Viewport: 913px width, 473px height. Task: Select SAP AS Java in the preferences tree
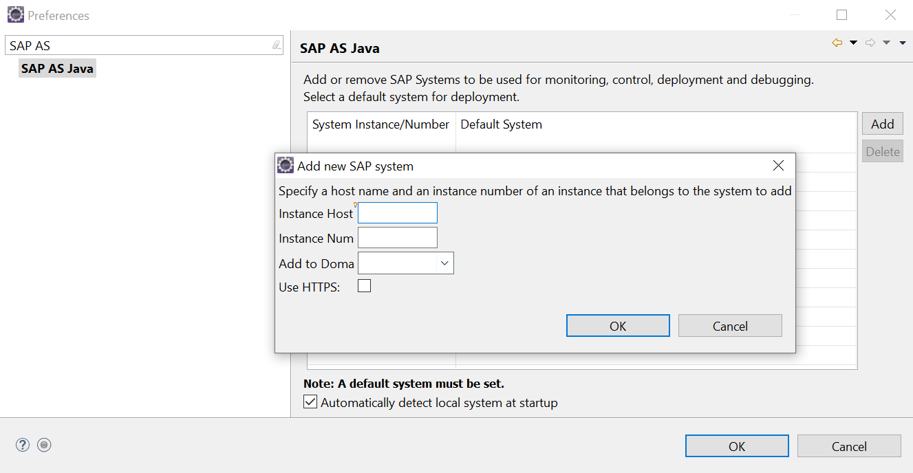(x=57, y=69)
